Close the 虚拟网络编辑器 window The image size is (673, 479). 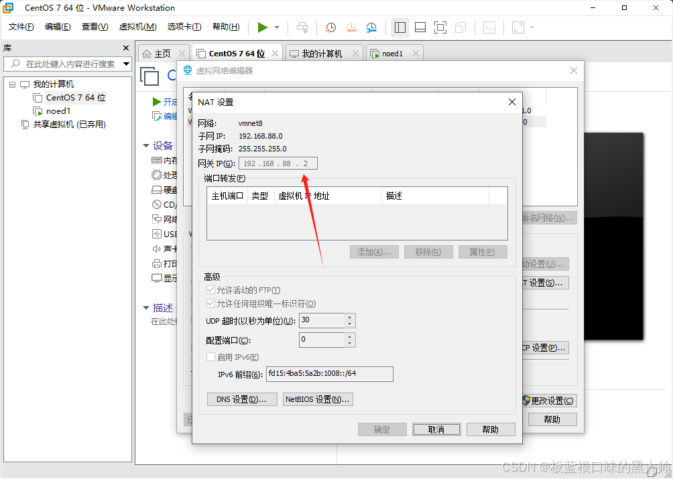click(573, 70)
